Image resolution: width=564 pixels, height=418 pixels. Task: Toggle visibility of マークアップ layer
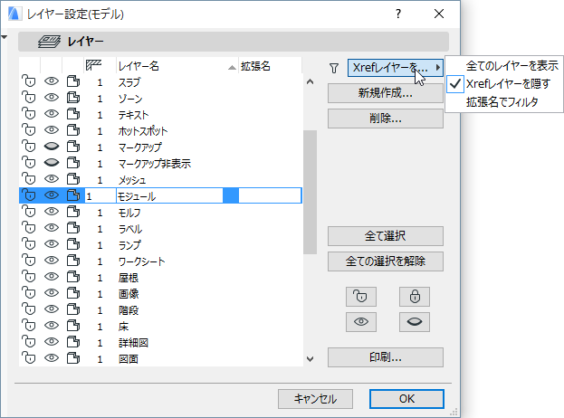tap(52, 147)
